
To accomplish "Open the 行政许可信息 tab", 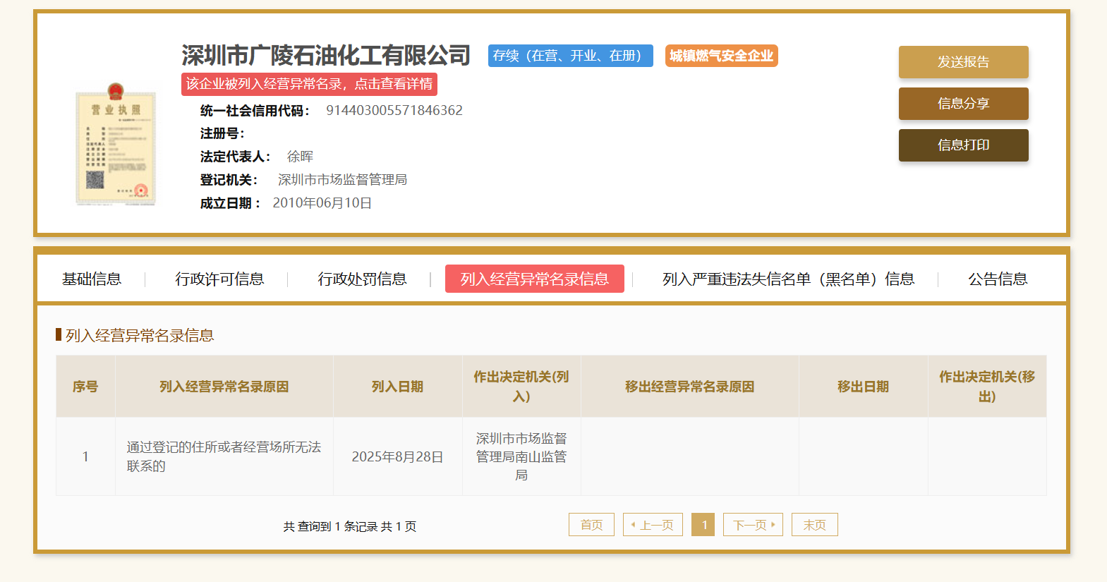I will point(219,279).
